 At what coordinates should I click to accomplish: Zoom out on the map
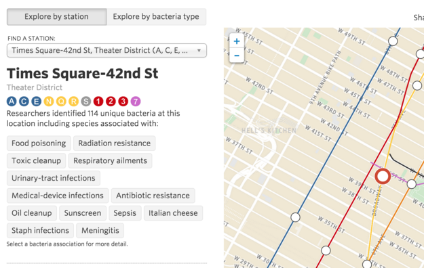click(237, 55)
